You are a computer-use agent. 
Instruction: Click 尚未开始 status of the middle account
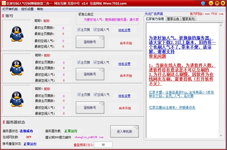click(x=126, y=76)
